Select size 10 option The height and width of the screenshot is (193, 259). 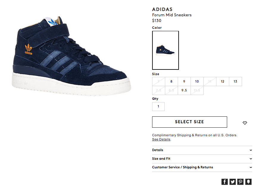tap(197, 81)
